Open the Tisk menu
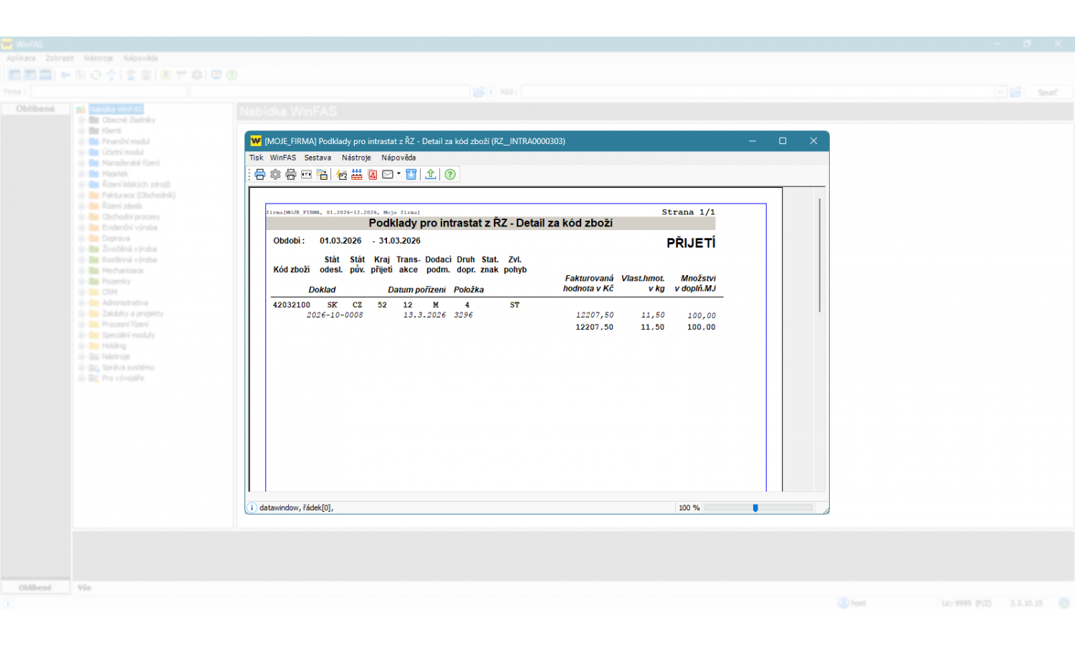 [x=256, y=158]
